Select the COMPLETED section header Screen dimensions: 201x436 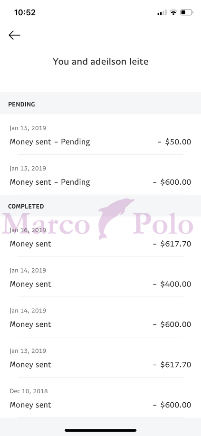point(100,206)
